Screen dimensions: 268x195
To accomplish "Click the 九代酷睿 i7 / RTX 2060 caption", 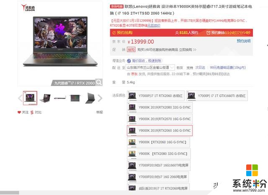I will (75, 83).
